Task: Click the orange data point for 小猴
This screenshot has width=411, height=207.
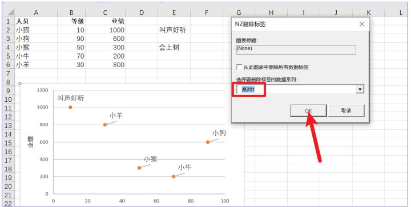Action: click(139, 168)
